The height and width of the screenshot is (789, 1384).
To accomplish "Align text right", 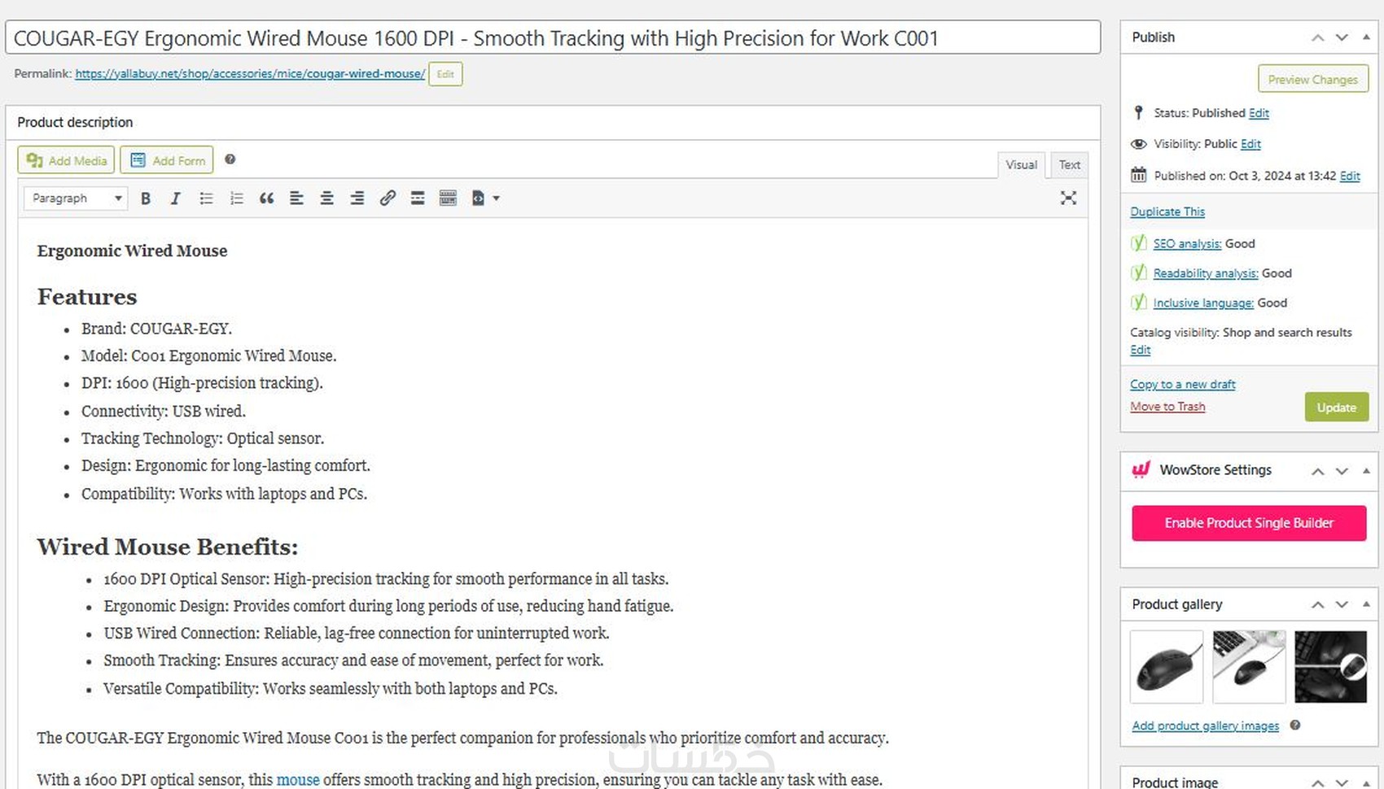I will click(x=357, y=198).
